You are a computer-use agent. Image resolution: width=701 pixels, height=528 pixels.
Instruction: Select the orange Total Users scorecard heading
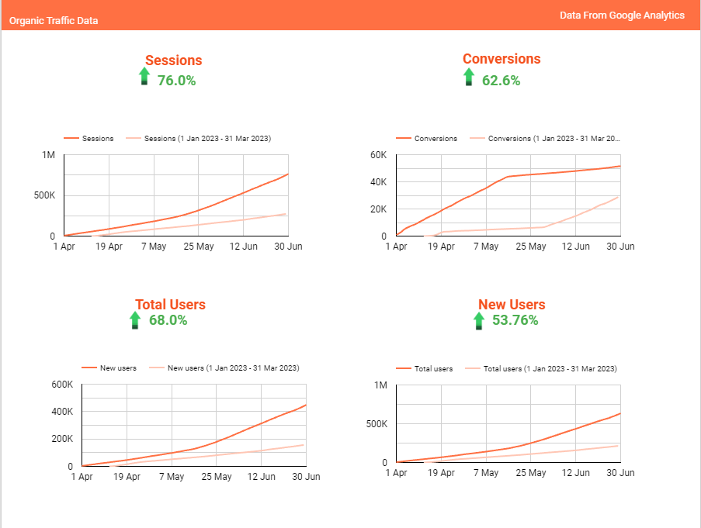point(170,305)
